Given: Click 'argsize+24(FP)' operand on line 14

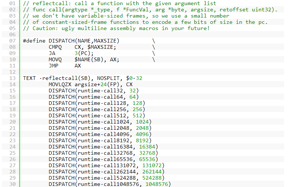Looking at the screenshot, I should (97, 85).
